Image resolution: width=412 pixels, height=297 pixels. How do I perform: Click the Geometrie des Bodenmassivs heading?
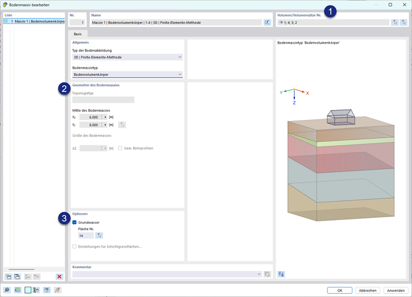(95, 85)
